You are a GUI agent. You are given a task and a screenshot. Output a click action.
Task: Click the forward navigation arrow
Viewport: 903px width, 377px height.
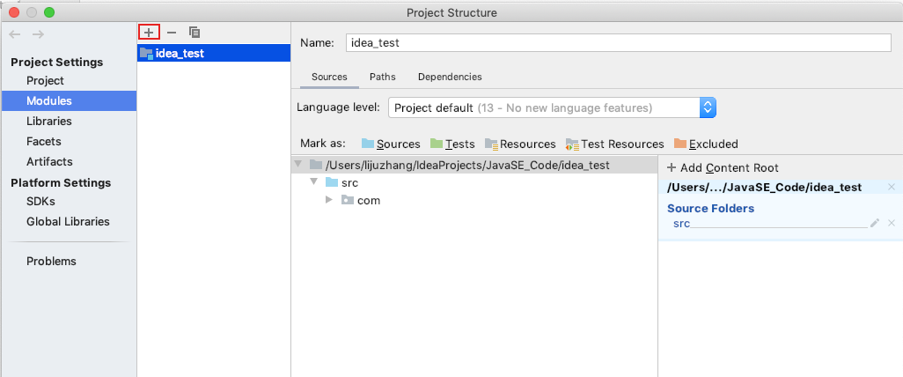pos(38,34)
